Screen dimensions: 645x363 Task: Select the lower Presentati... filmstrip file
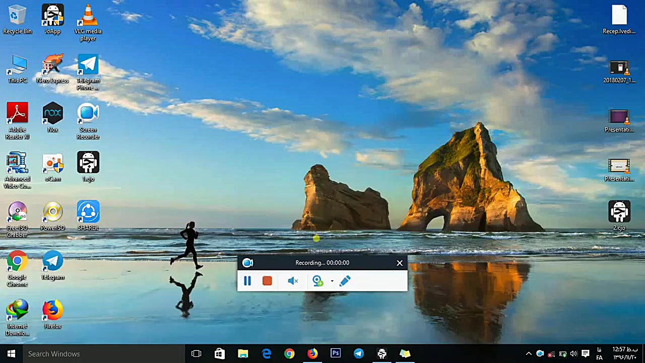pos(619,170)
